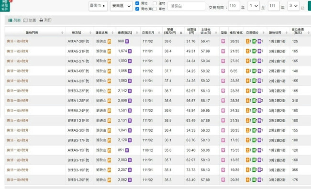This screenshot has width=311, height=189.
Task: Click the area cell 73.73
Action: [191, 170]
